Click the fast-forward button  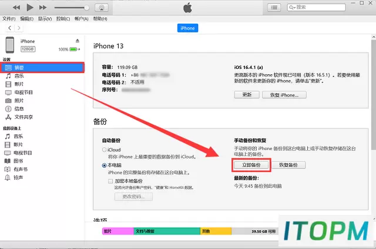click(x=43, y=8)
